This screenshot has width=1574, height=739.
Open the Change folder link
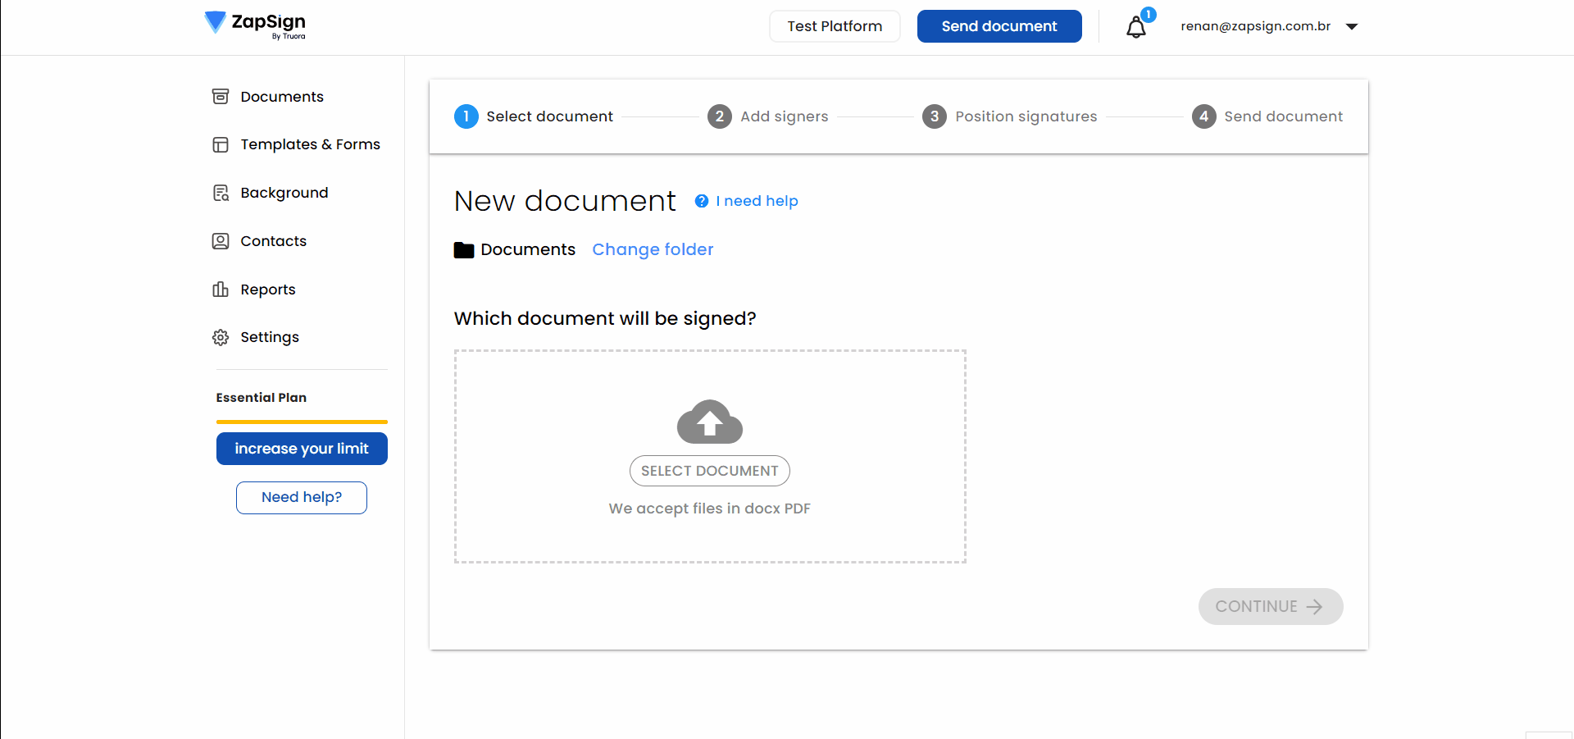click(653, 249)
